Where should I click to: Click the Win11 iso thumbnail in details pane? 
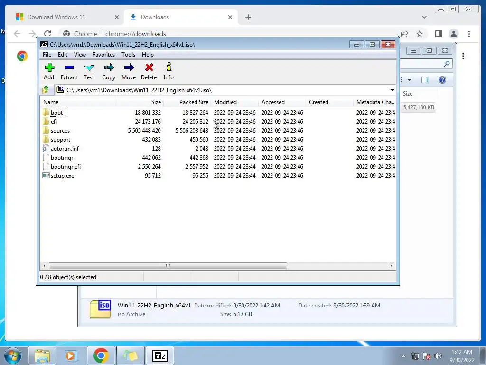(101, 309)
